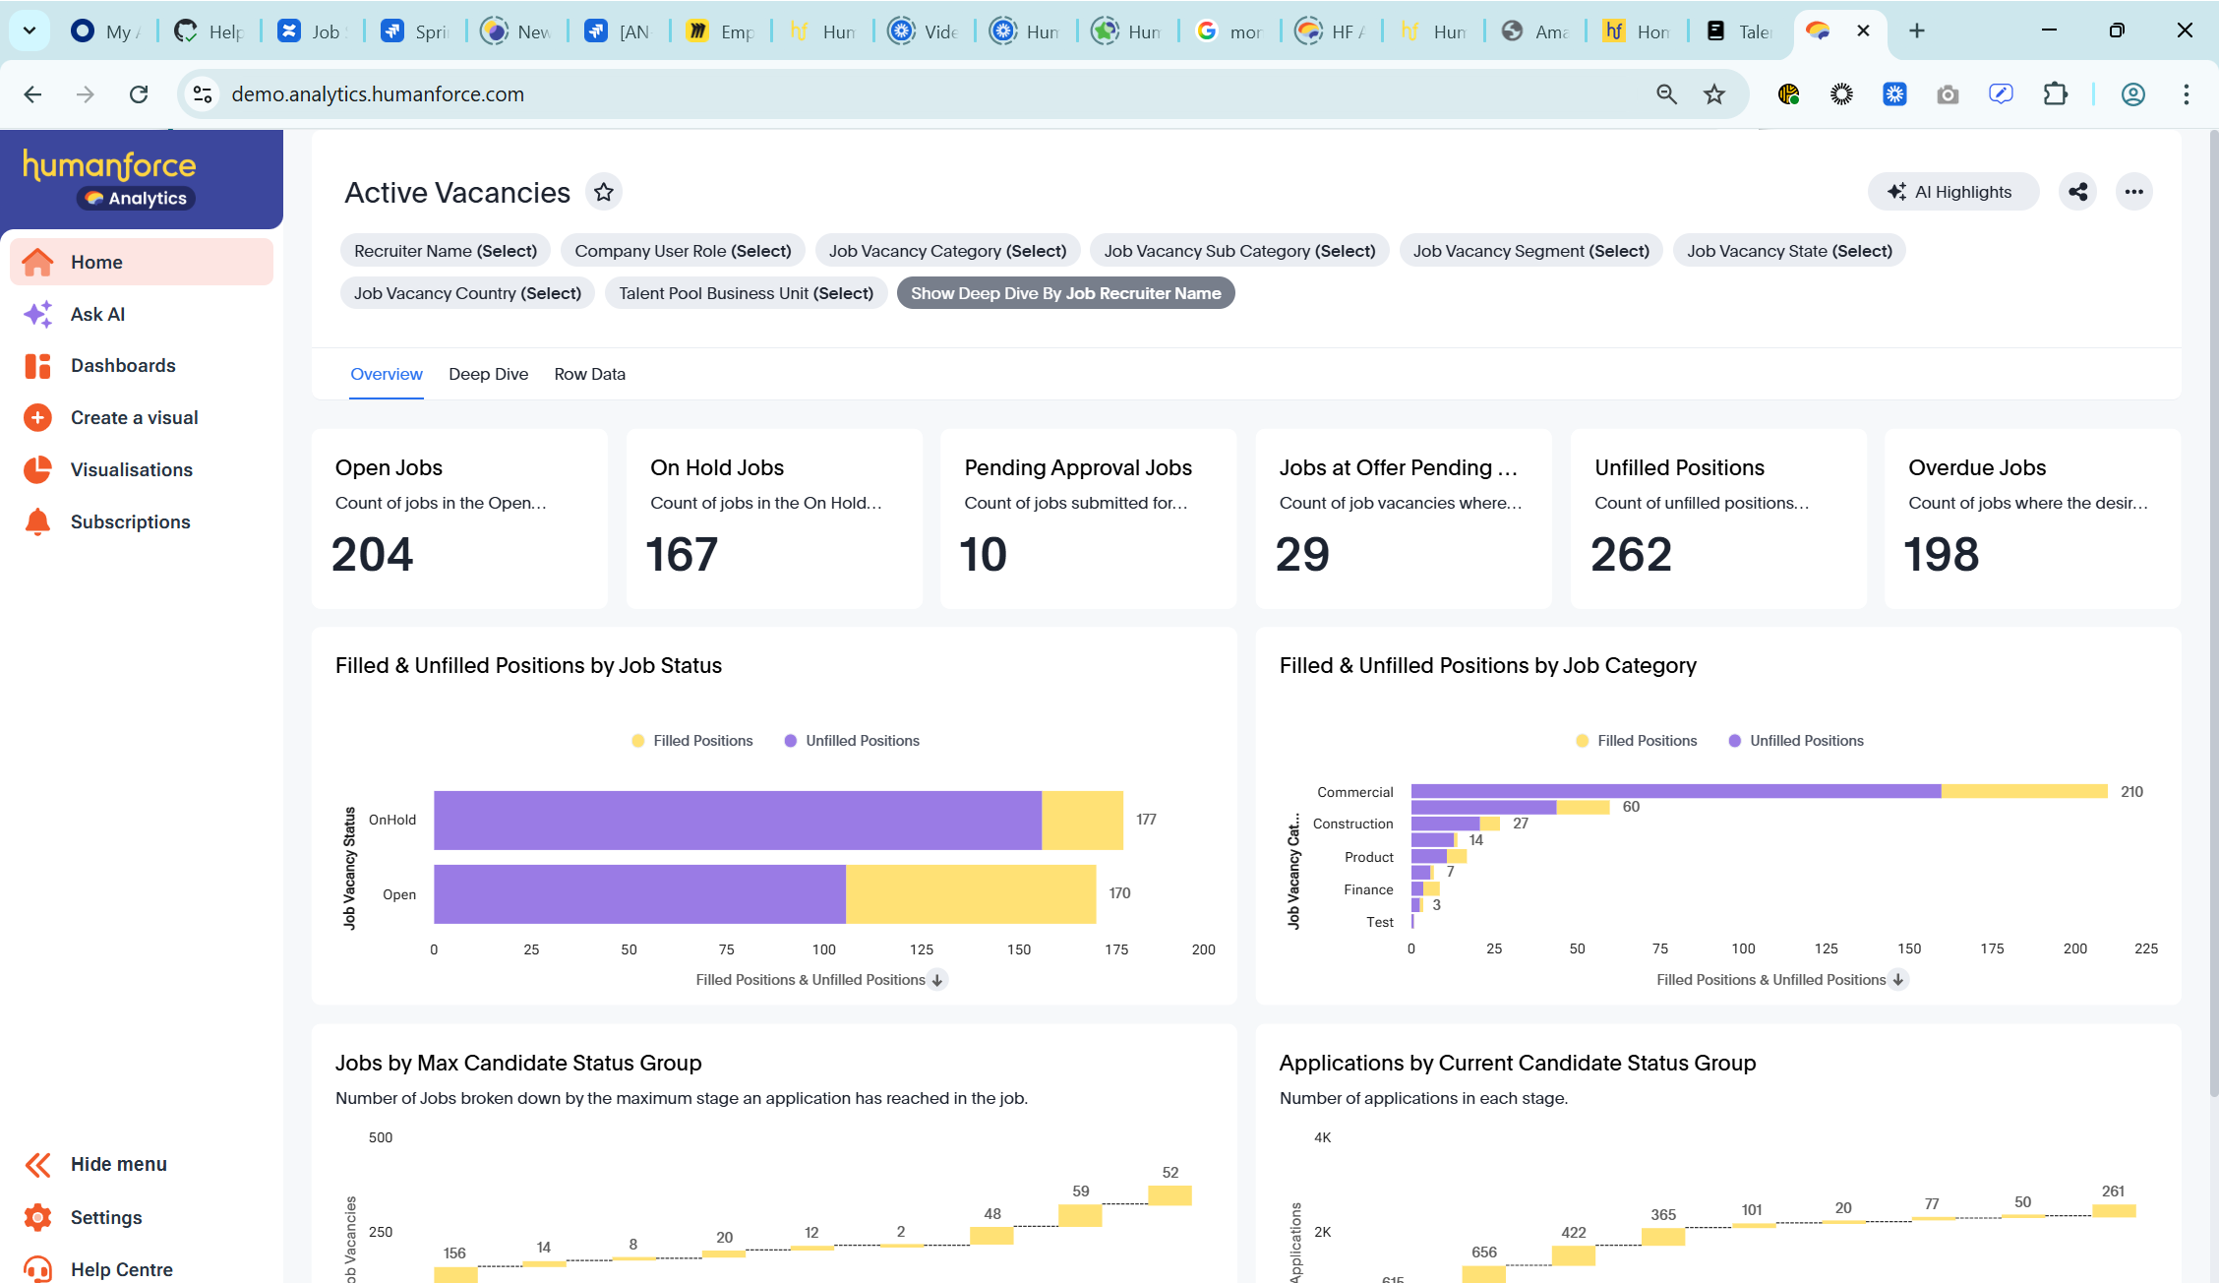Click the Help Centre lifebuoy icon
Image resolution: width=2219 pixels, height=1283 pixels.
point(37,1269)
